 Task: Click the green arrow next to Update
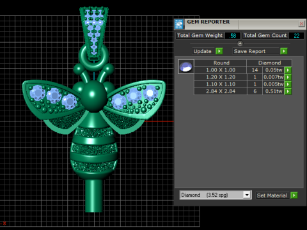219,51
